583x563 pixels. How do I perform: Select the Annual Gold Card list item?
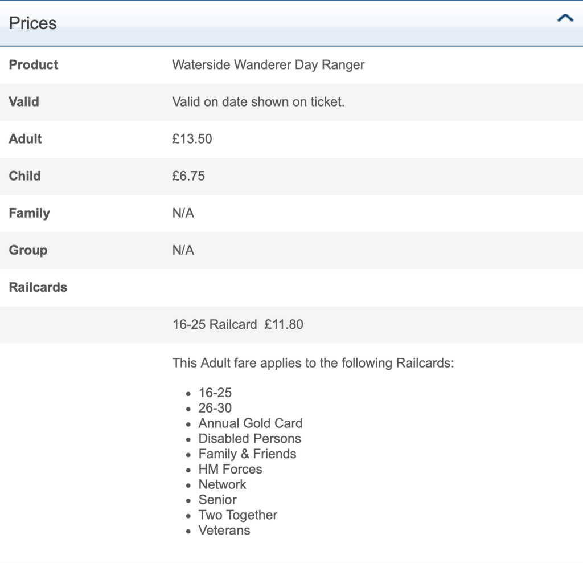coord(250,423)
